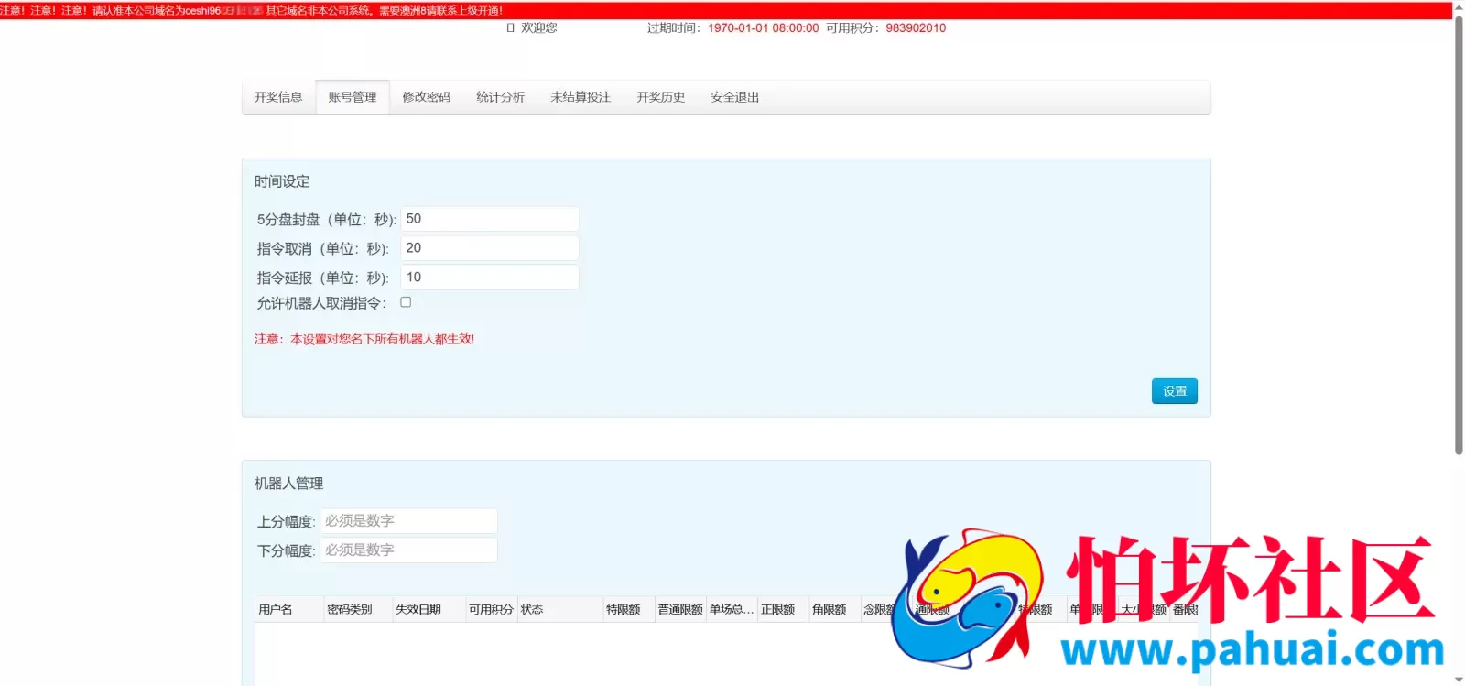Screen dimensions: 1465x686
Task: Select the 指令延报 seconds input
Action: tap(490, 278)
